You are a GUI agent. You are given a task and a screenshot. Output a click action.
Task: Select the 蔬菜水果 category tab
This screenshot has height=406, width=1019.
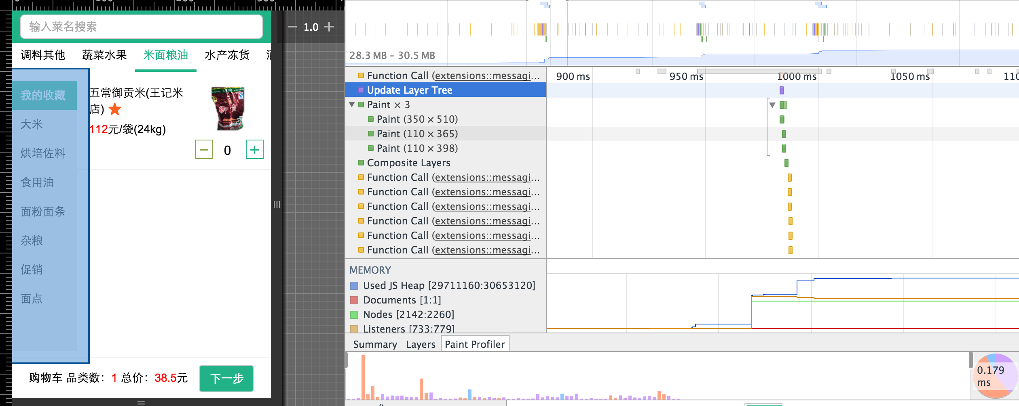(x=104, y=55)
